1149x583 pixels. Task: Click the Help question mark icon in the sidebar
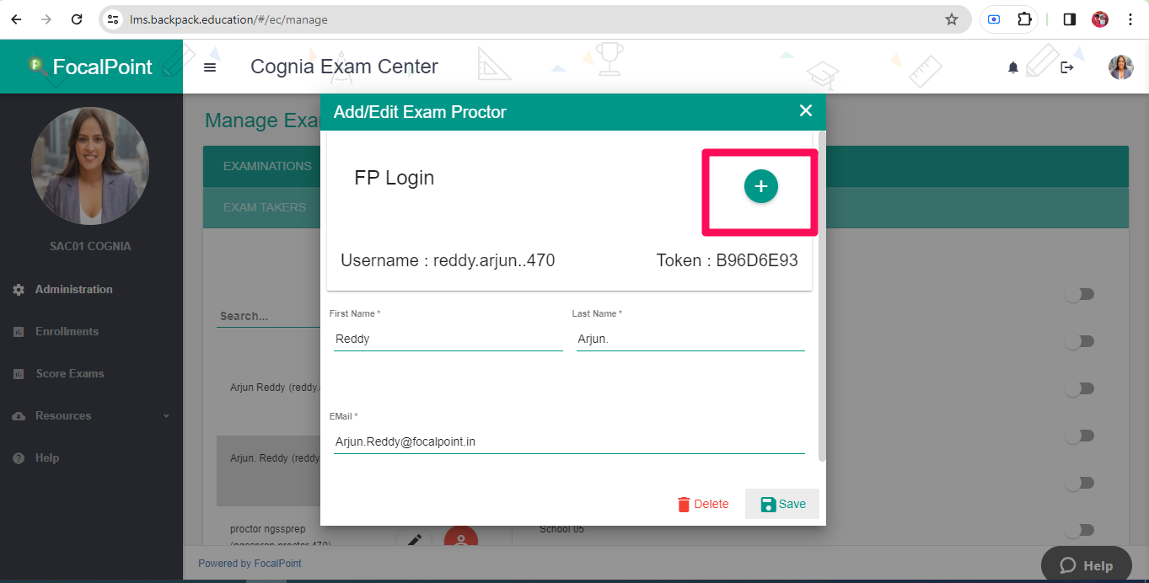(19, 458)
